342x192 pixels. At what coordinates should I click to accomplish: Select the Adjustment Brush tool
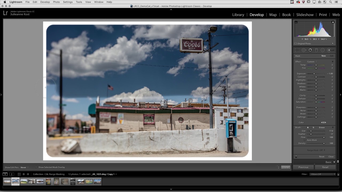331,50
